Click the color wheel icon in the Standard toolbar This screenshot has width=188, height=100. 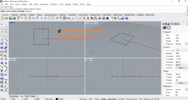point(96,18)
